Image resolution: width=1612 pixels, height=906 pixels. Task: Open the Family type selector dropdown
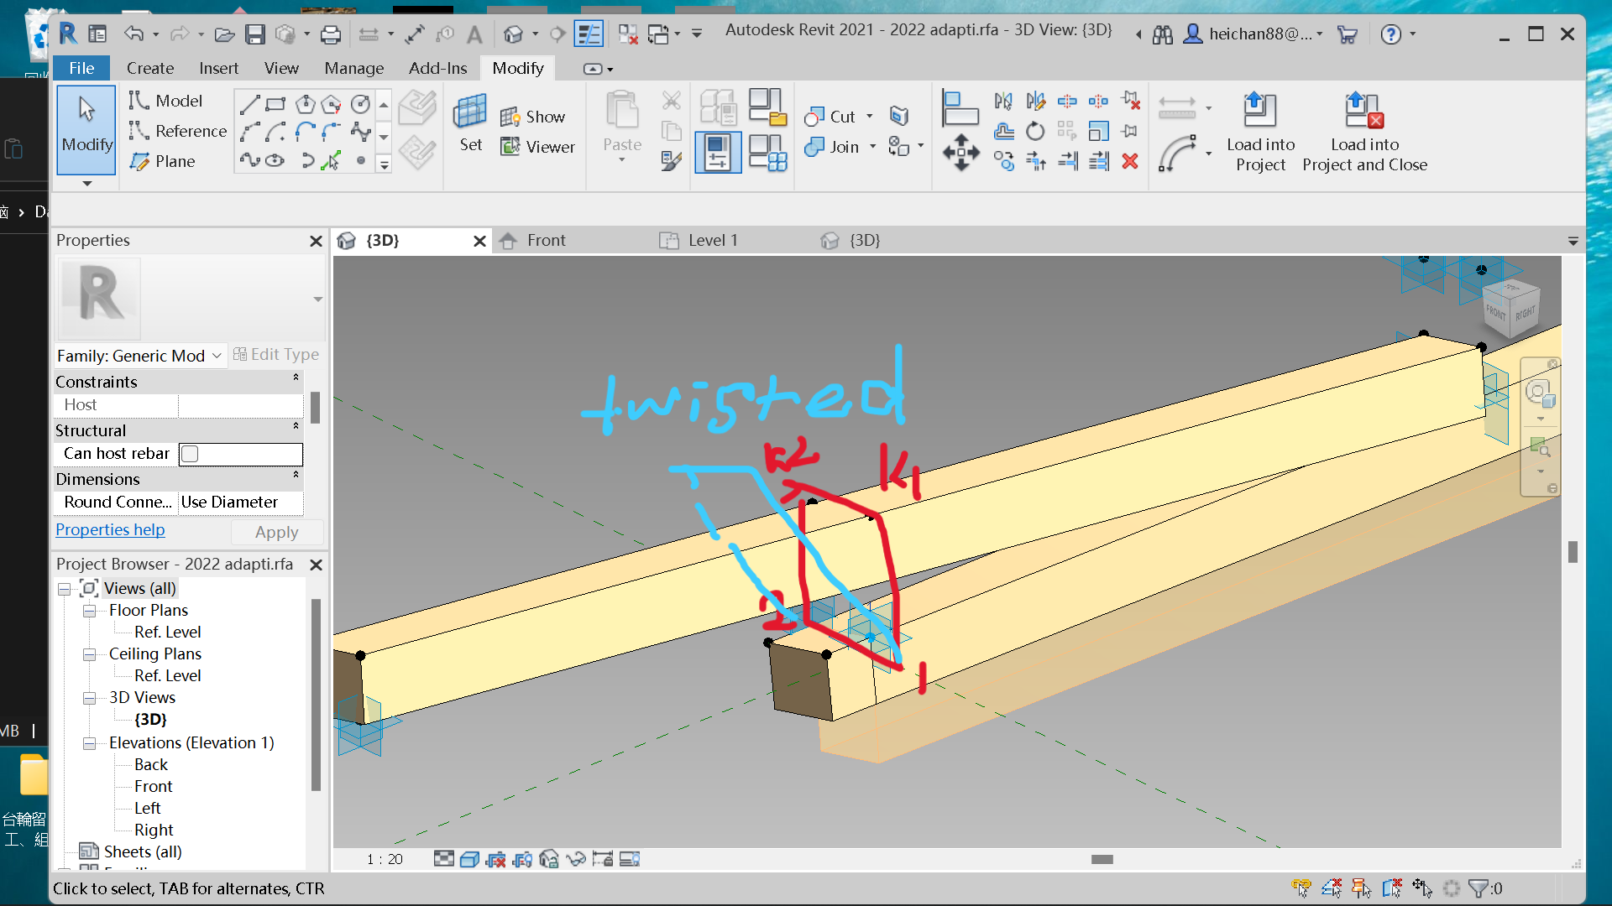(x=218, y=355)
